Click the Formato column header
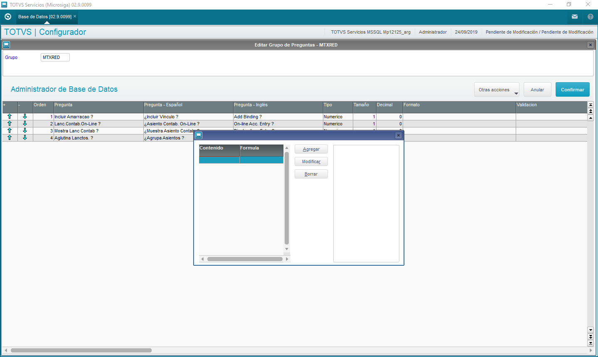 (x=459, y=107)
